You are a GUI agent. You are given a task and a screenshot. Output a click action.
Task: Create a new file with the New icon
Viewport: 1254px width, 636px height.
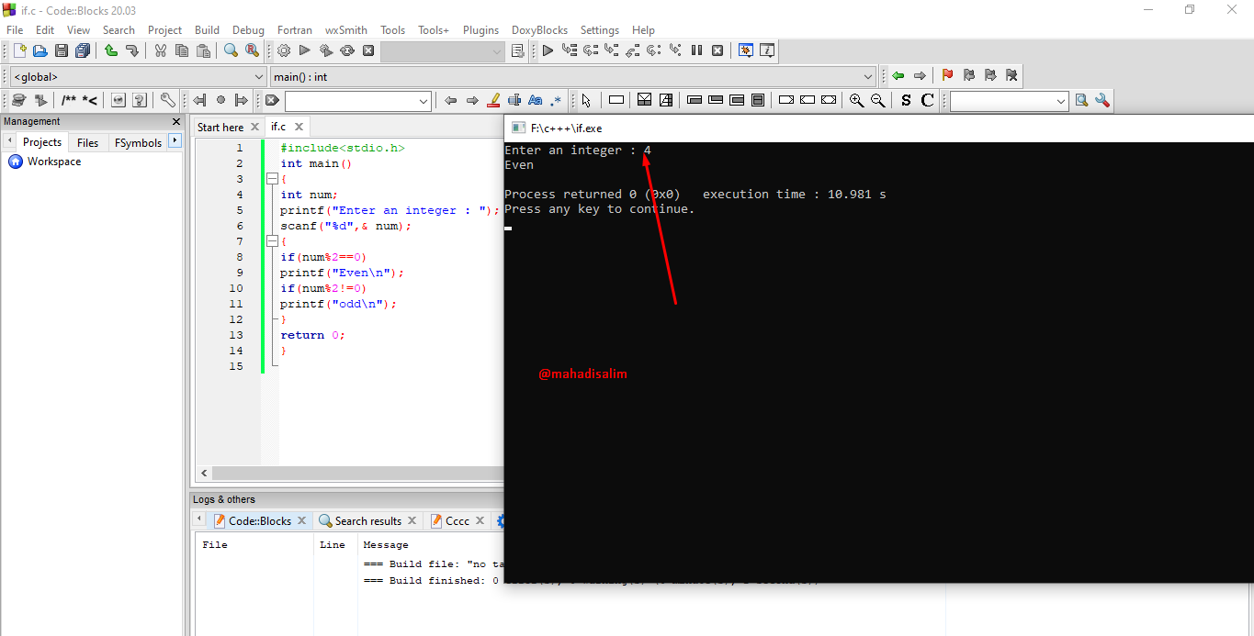pyautogui.click(x=19, y=51)
